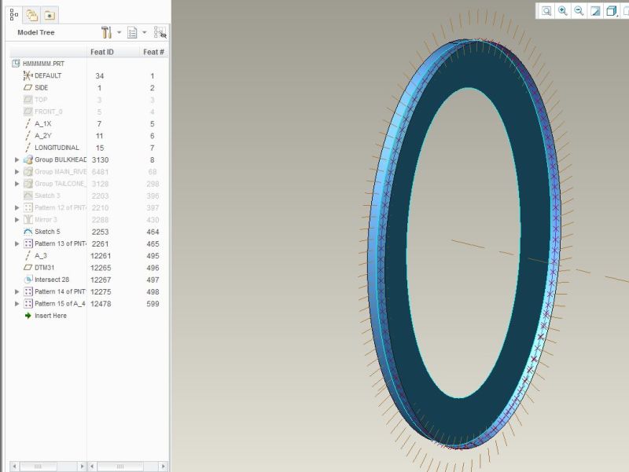Expand Pattern 12 of PNT node

click(17, 207)
